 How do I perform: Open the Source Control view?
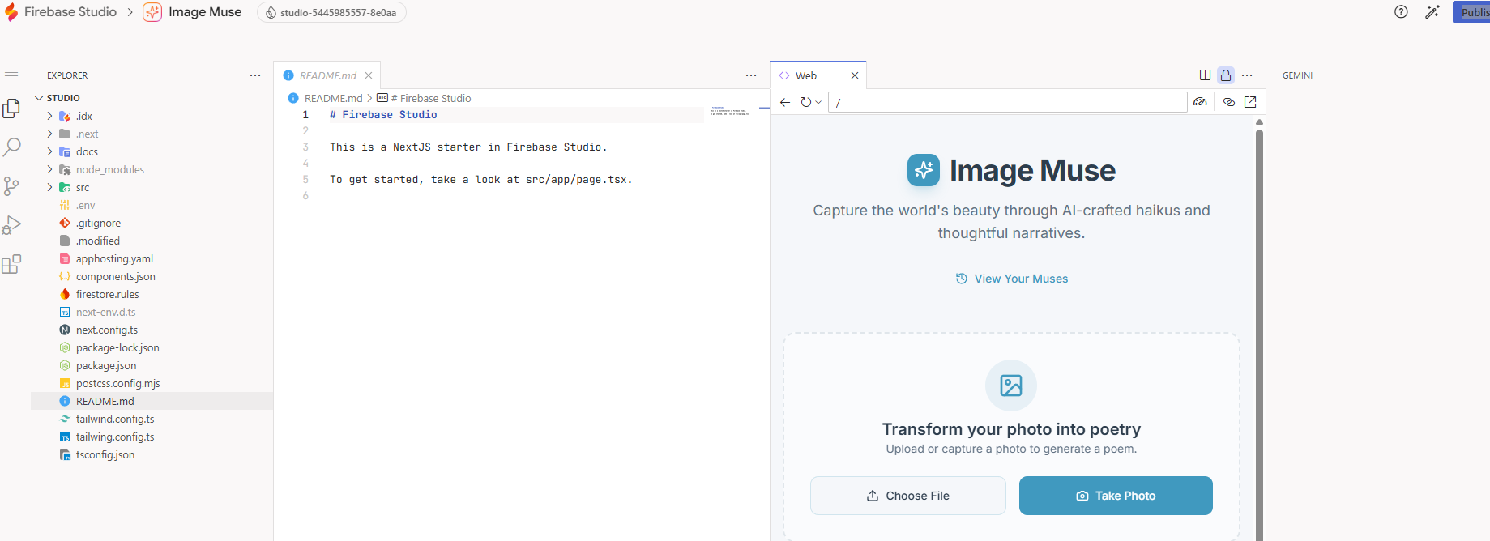coord(11,186)
